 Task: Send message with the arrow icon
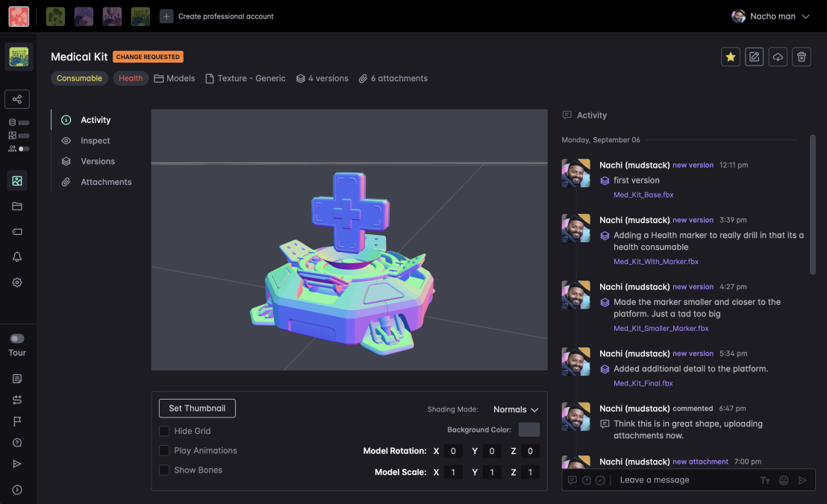tap(802, 480)
